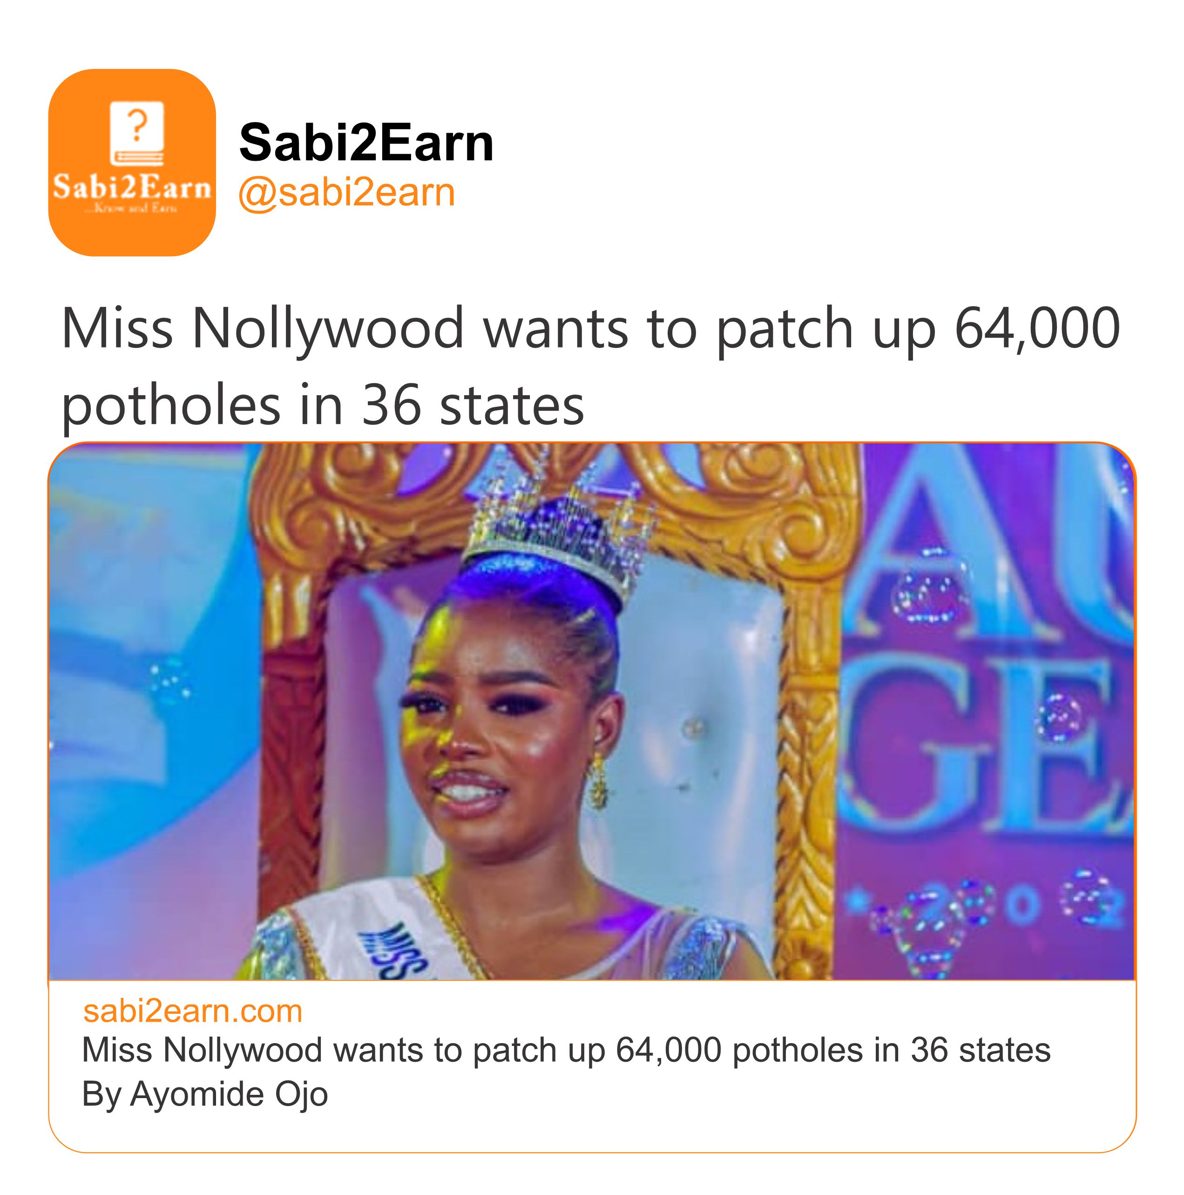
Task: Click the headline line 'potholes in 36 states'
Action: click(x=323, y=406)
